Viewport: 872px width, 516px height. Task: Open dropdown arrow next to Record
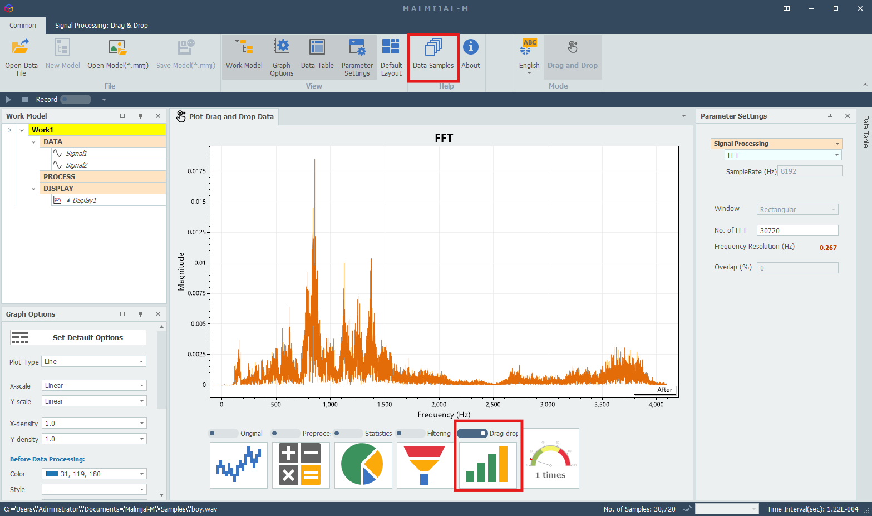(104, 100)
